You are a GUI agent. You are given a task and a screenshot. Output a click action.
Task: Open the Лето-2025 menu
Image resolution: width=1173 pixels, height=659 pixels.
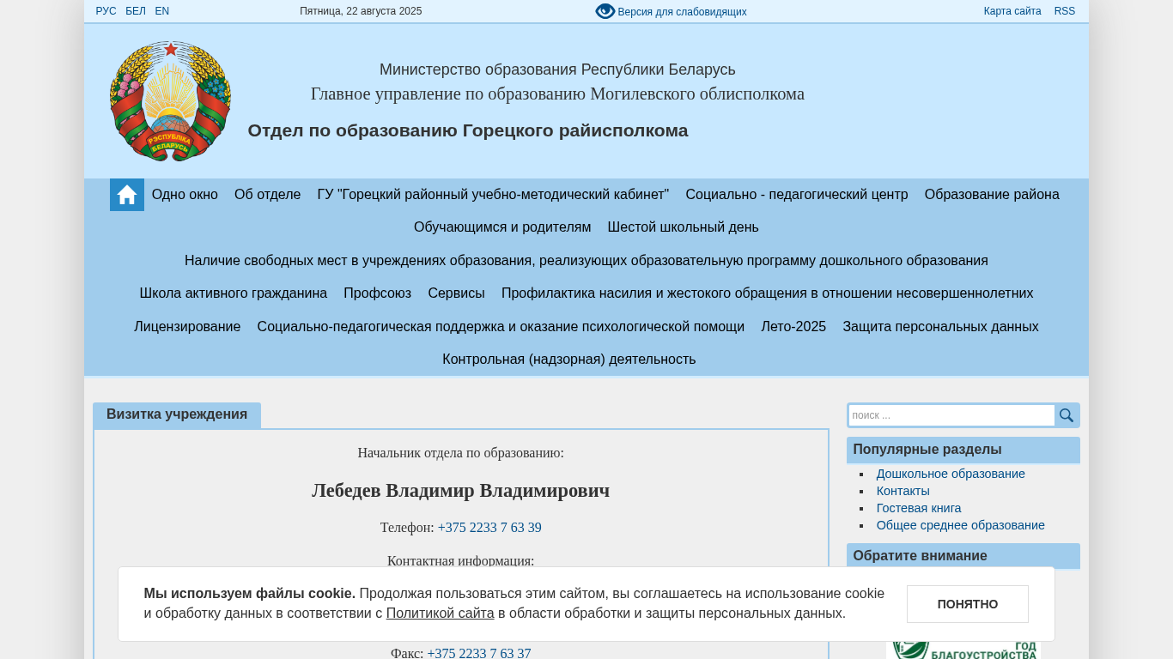(x=793, y=327)
